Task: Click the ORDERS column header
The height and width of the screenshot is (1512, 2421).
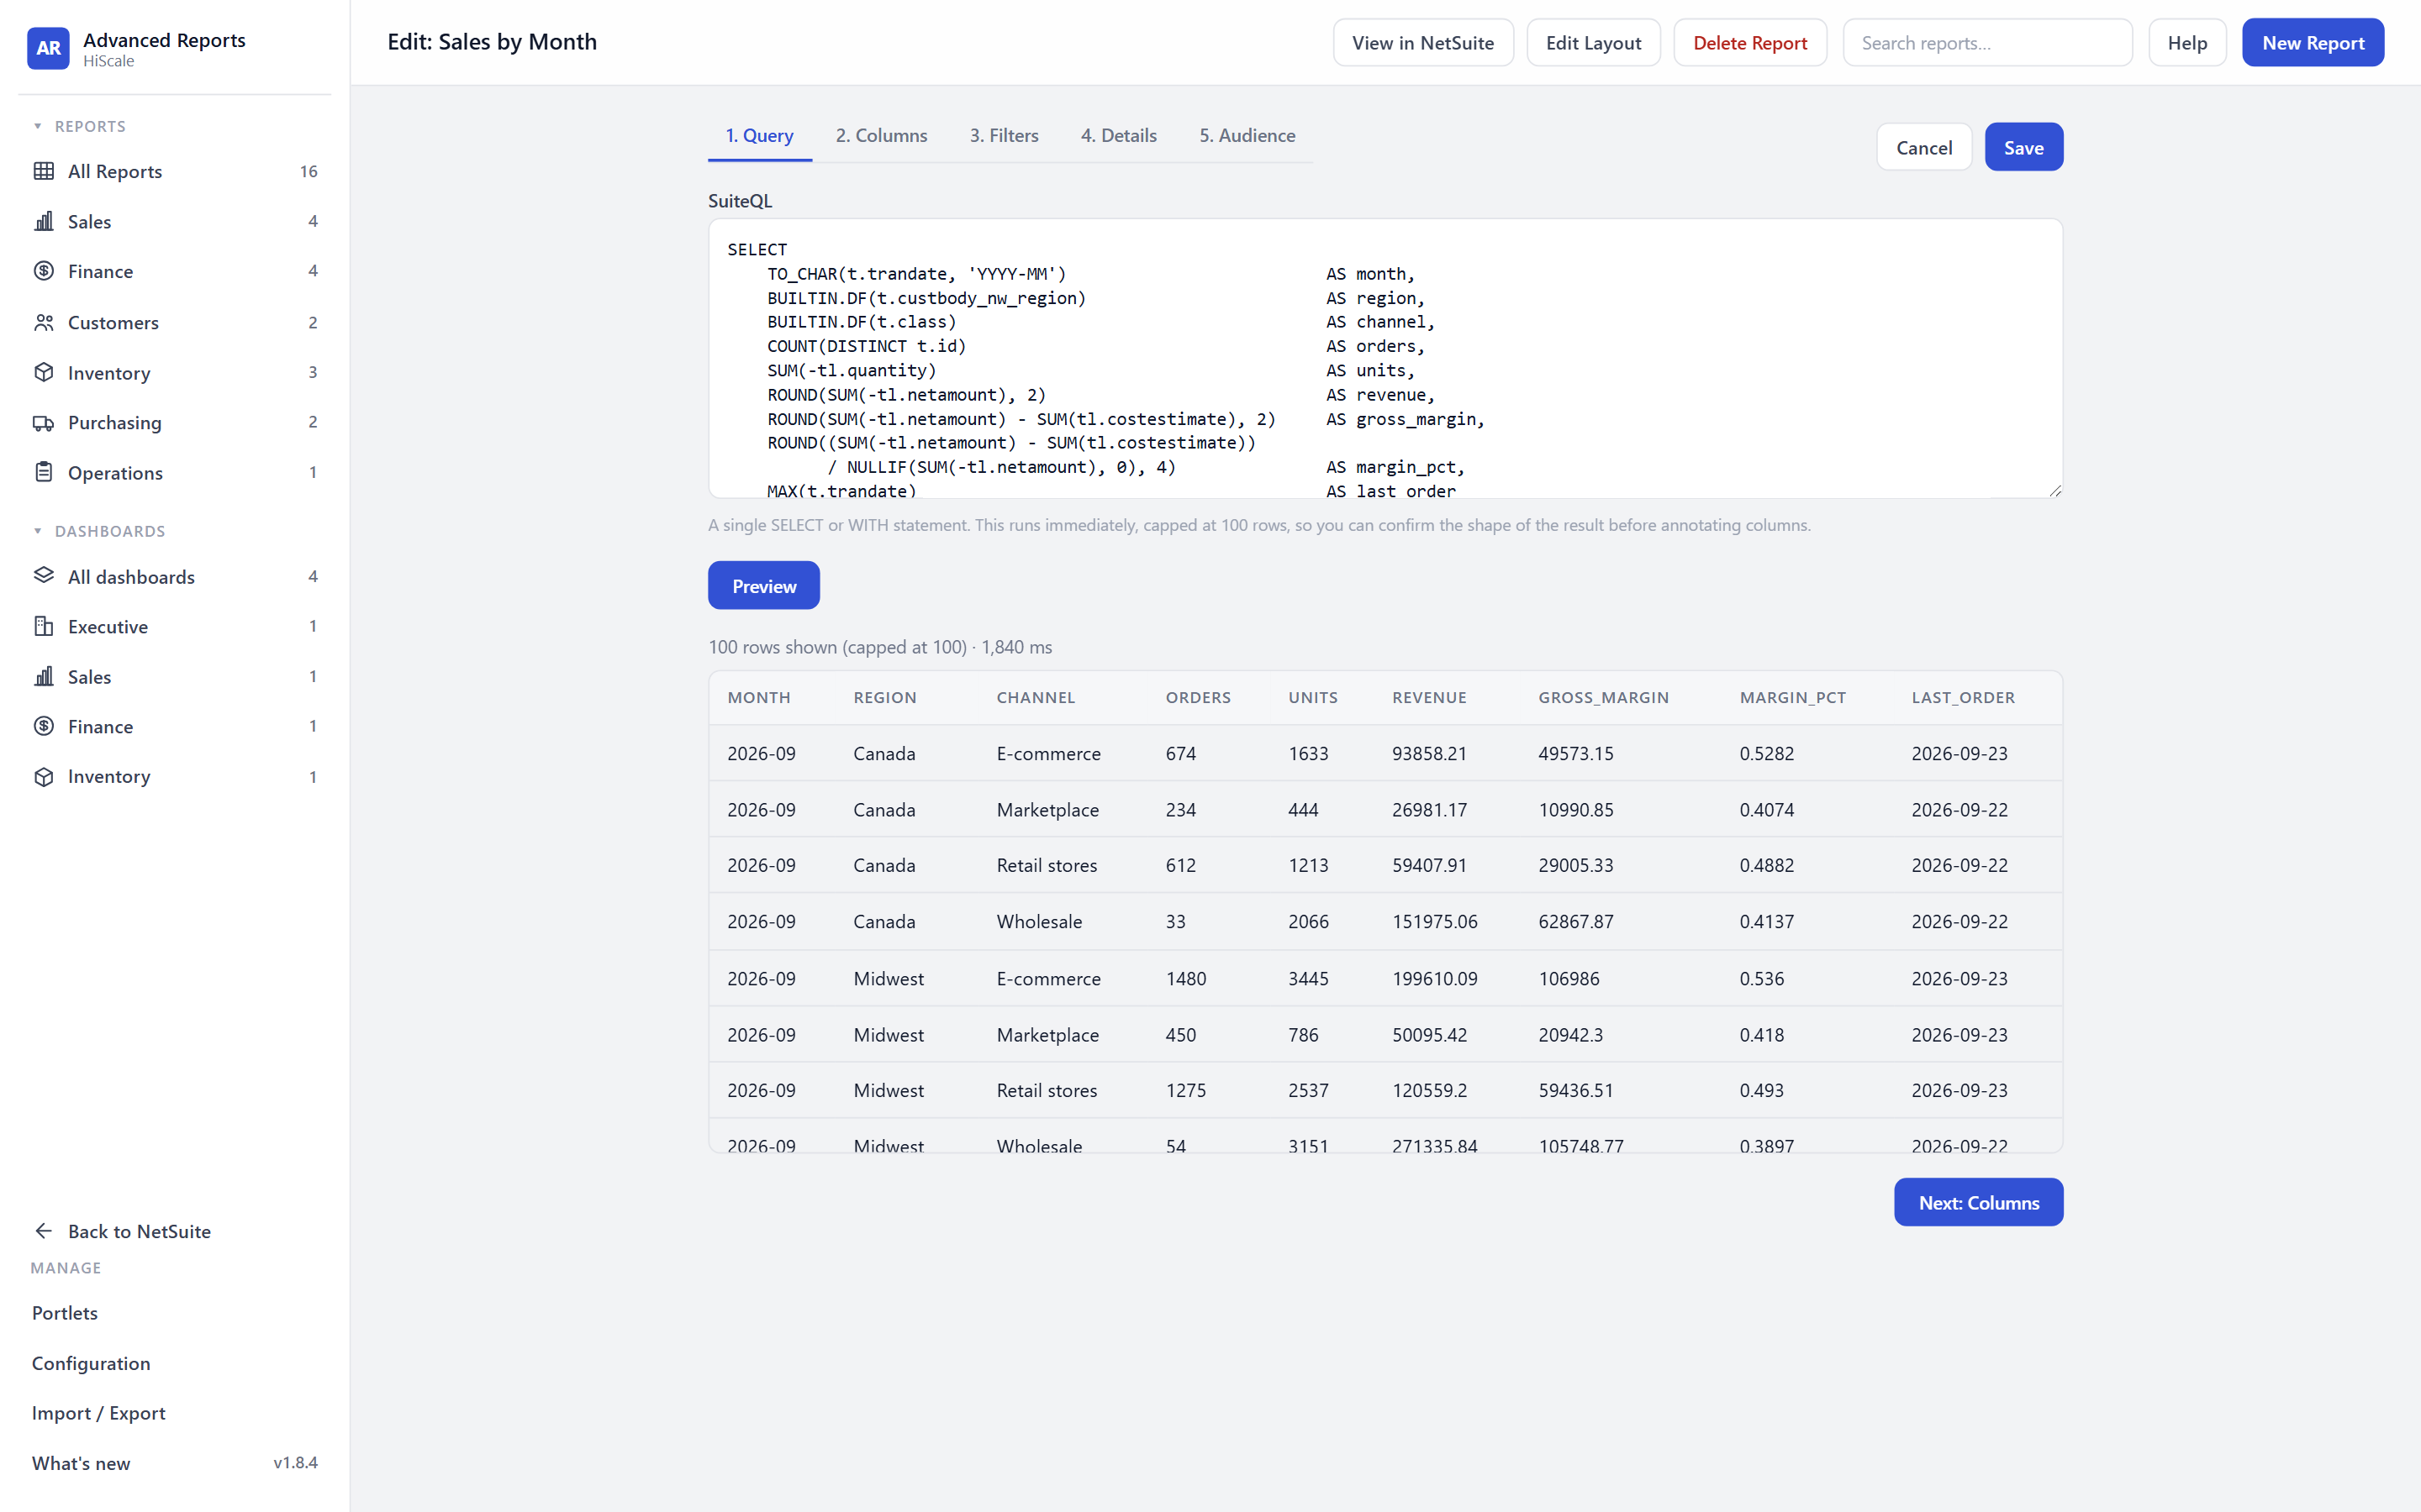Action: 1198,697
